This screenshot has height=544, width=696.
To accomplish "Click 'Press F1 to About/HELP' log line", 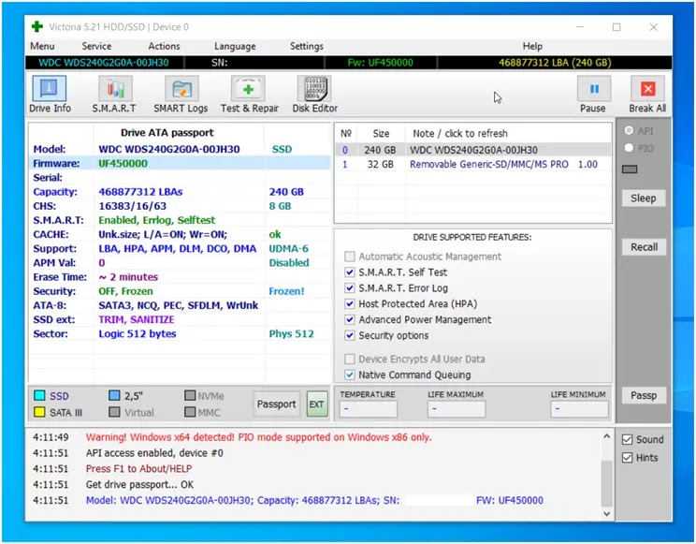I will [139, 468].
